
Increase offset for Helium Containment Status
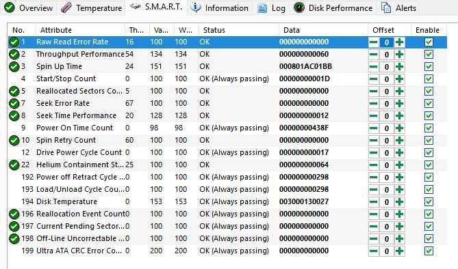point(399,165)
